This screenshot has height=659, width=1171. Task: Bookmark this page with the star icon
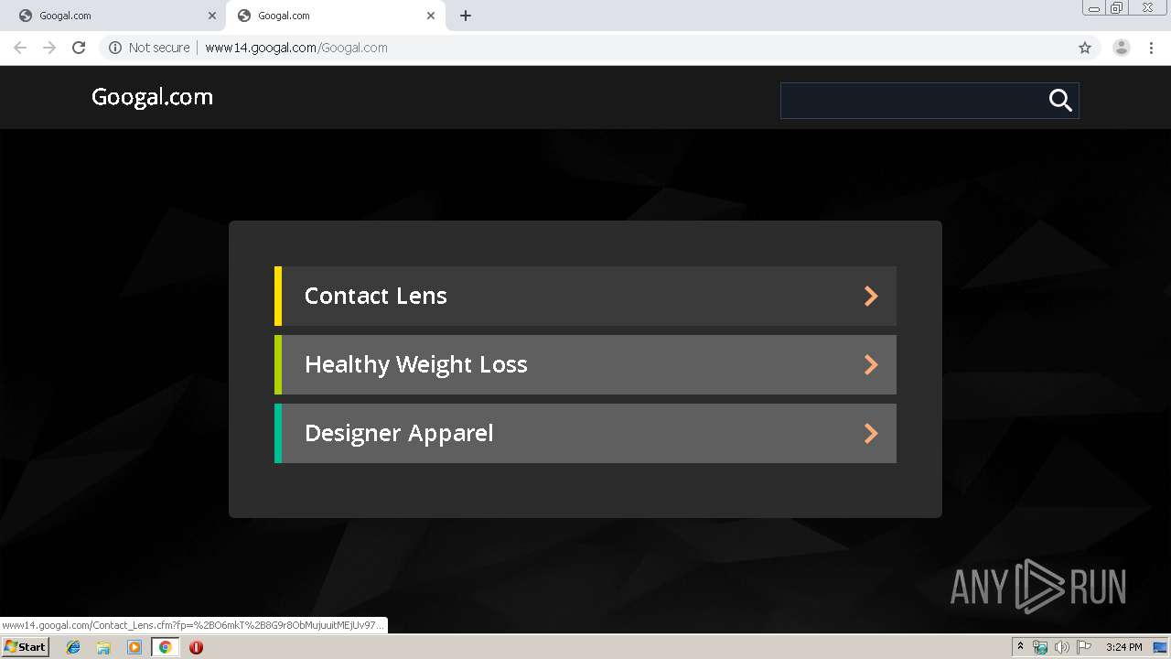pos(1085,48)
